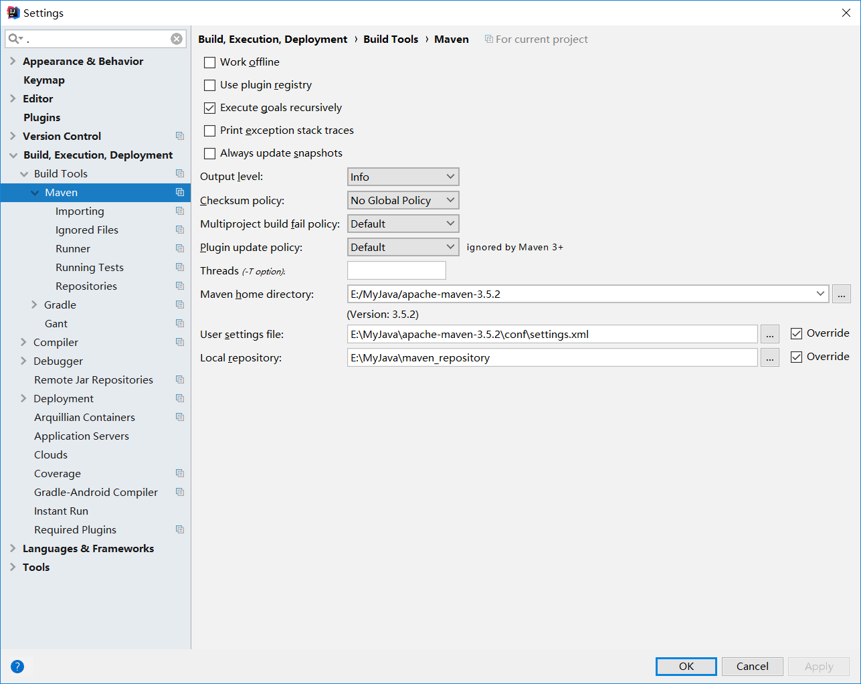
Task: Open Importing under Maven
Action: pos(80,211)
